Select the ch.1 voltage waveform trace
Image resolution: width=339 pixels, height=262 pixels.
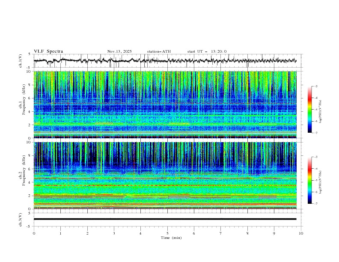[x=165, y=61]
